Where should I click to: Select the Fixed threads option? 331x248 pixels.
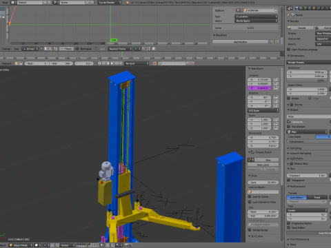(317, 197)
